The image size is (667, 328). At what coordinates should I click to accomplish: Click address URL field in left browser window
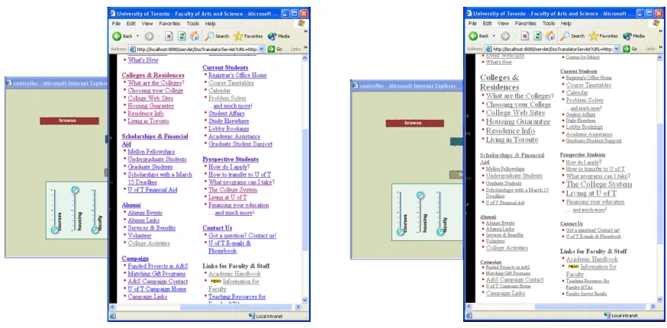pyautogui.click(x=197, y=49)
